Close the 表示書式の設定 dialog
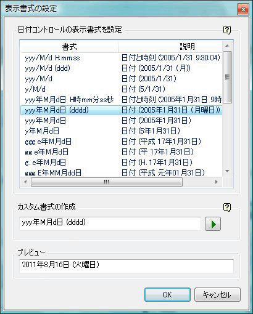This screenshot has width=253, height=314. pos(243,9)
